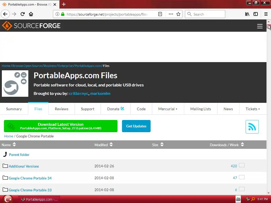Screen dimensions: 271x203
Task: Open Google Chrome Portable 34 folder
Action: click(x=30, y=178)
